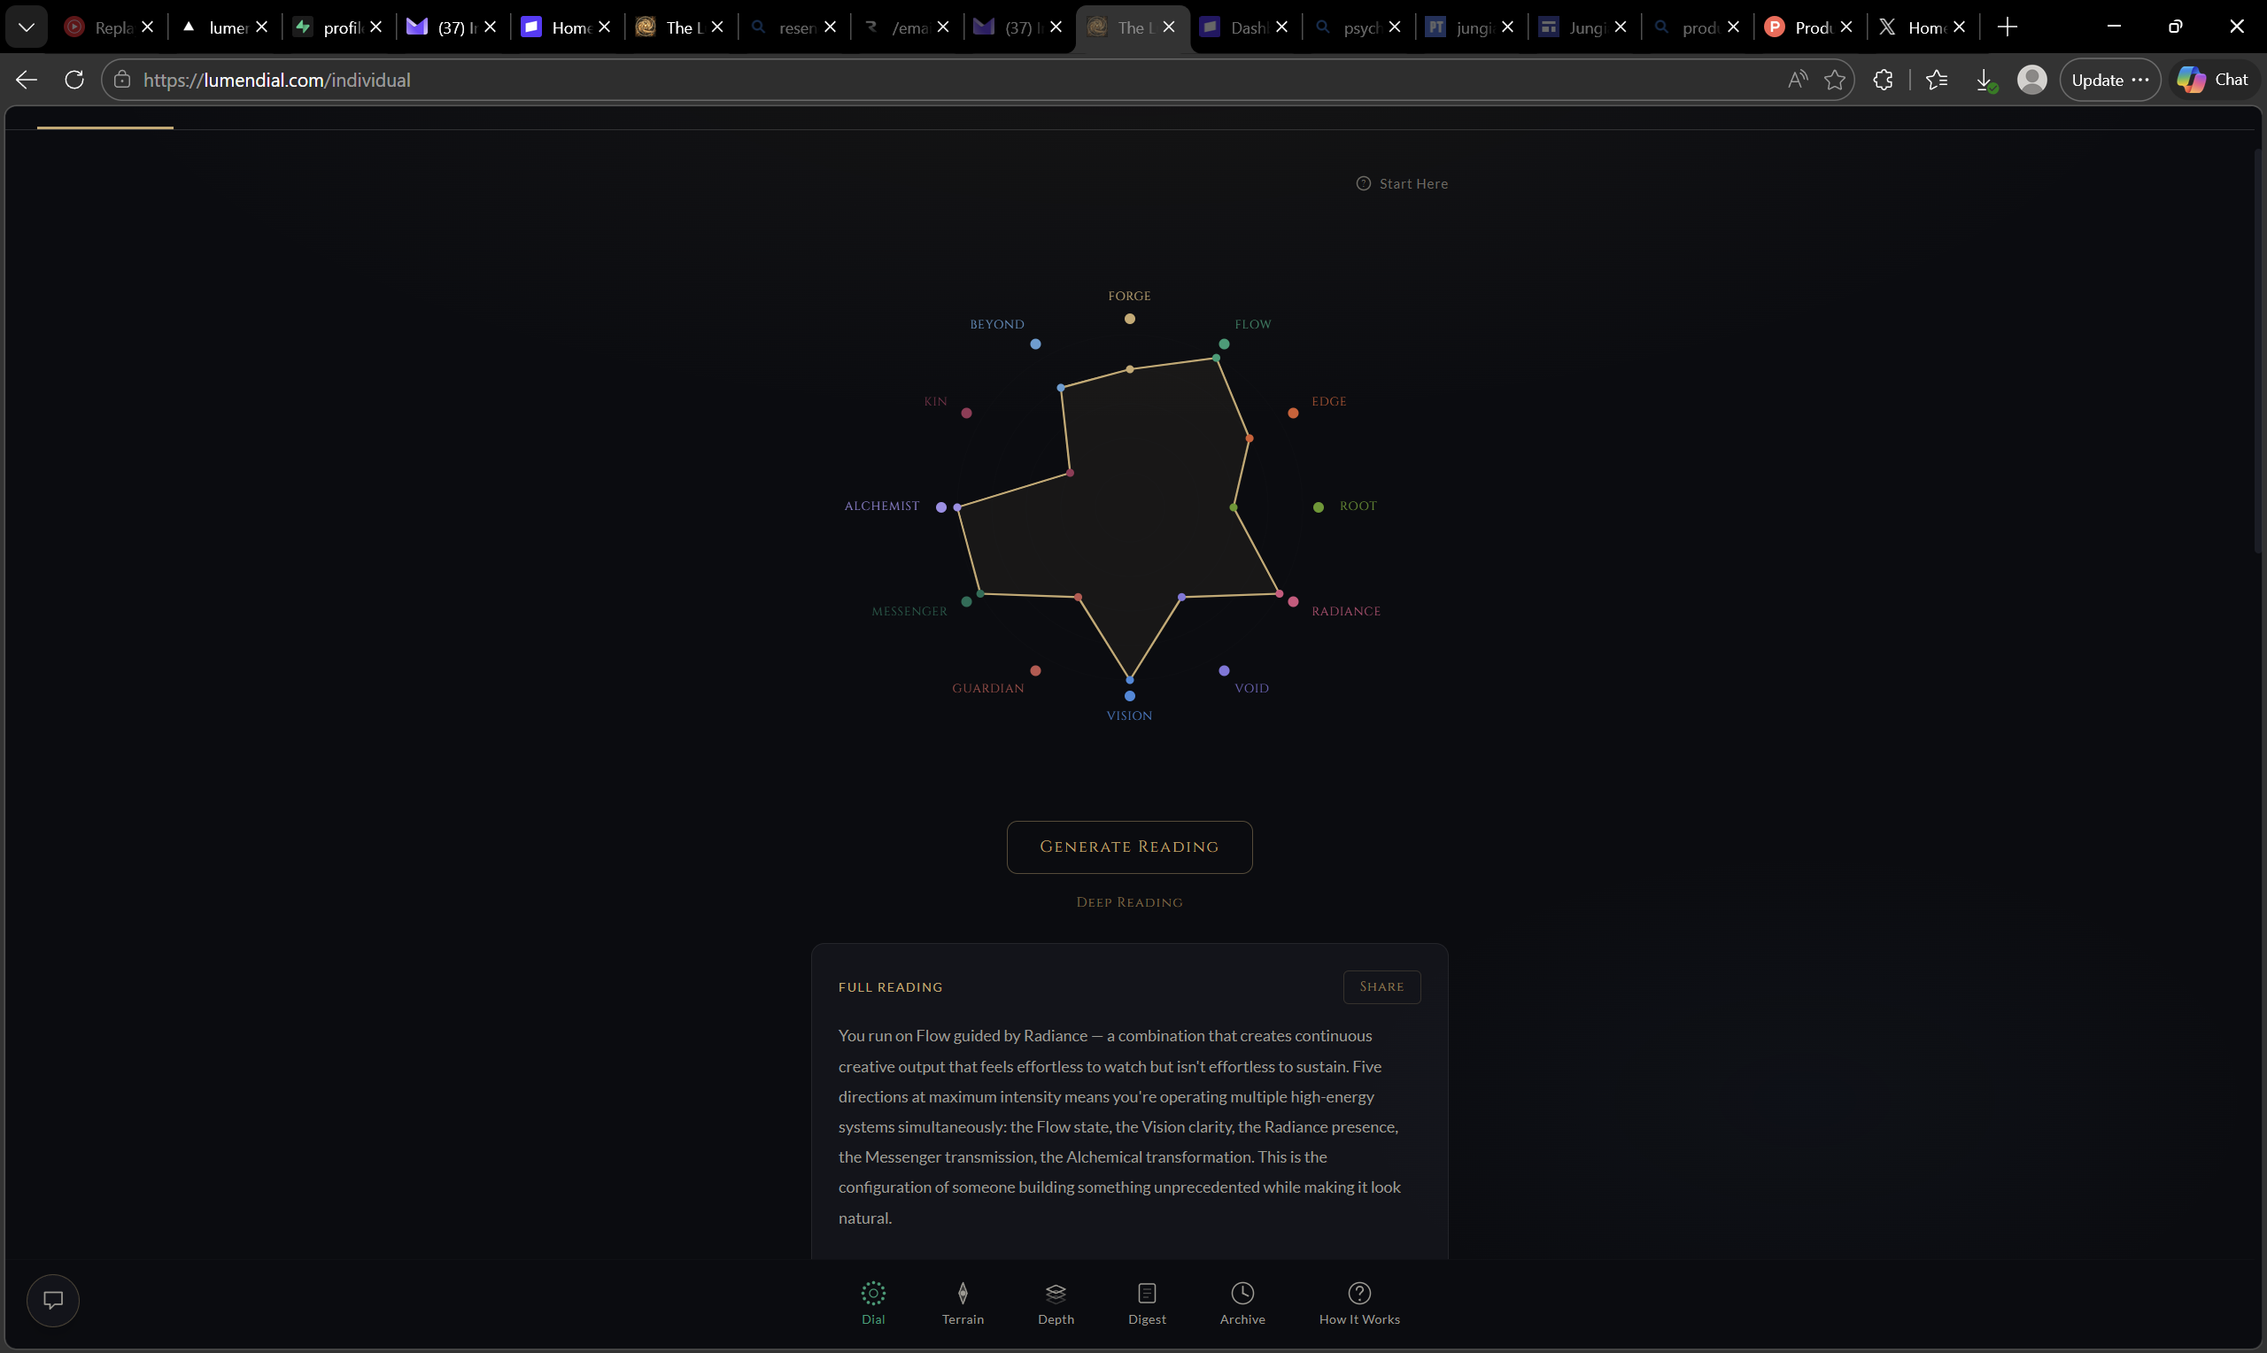Click the Share button on Full Reading

(1381, 986)
